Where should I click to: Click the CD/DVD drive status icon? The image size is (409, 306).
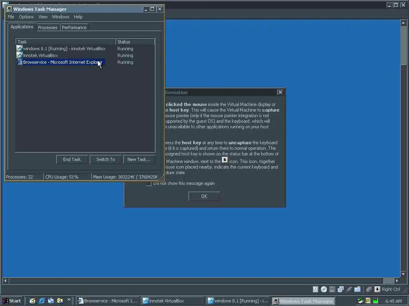(324, 289)
